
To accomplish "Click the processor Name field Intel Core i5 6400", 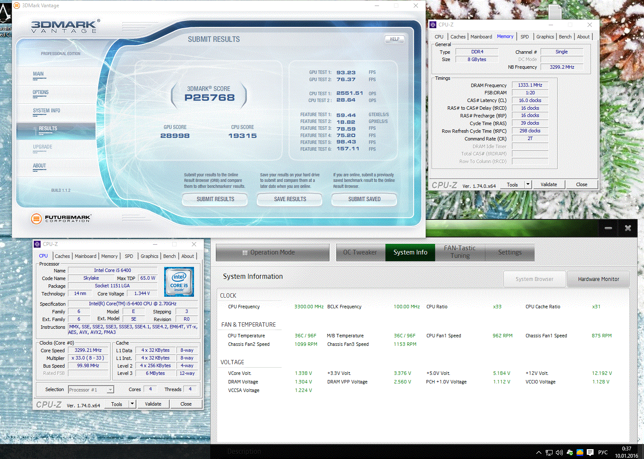I will [x=113, y=270].
